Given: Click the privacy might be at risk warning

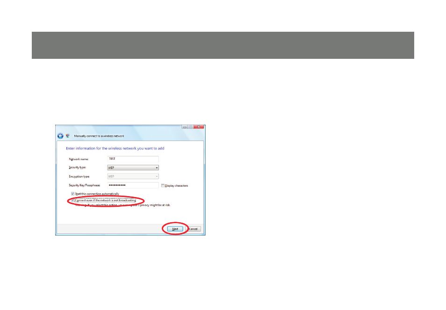Looking at the screenshot, I should [x=123, y=205].
